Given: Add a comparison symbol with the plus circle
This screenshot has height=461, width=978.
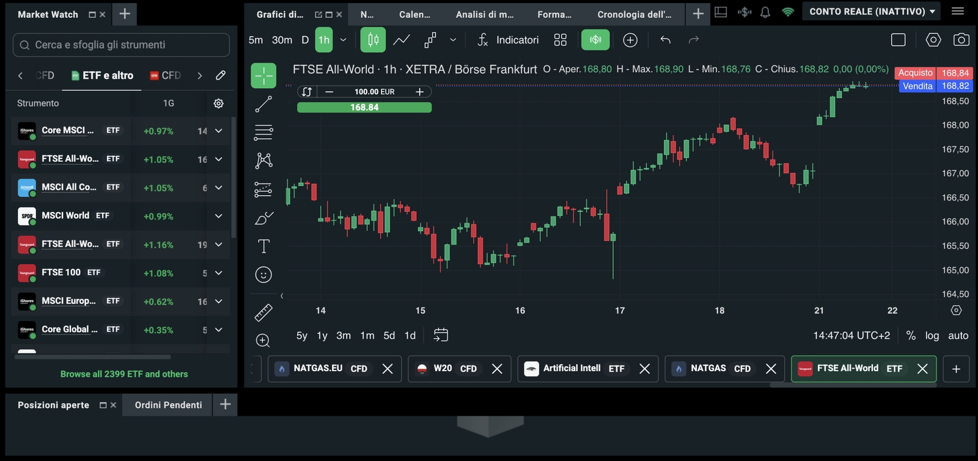Looking at the screenshot, I should (x=630, y=40).
